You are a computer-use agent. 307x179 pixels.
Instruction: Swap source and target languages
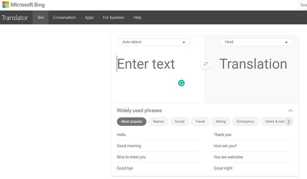coord(206,64)
